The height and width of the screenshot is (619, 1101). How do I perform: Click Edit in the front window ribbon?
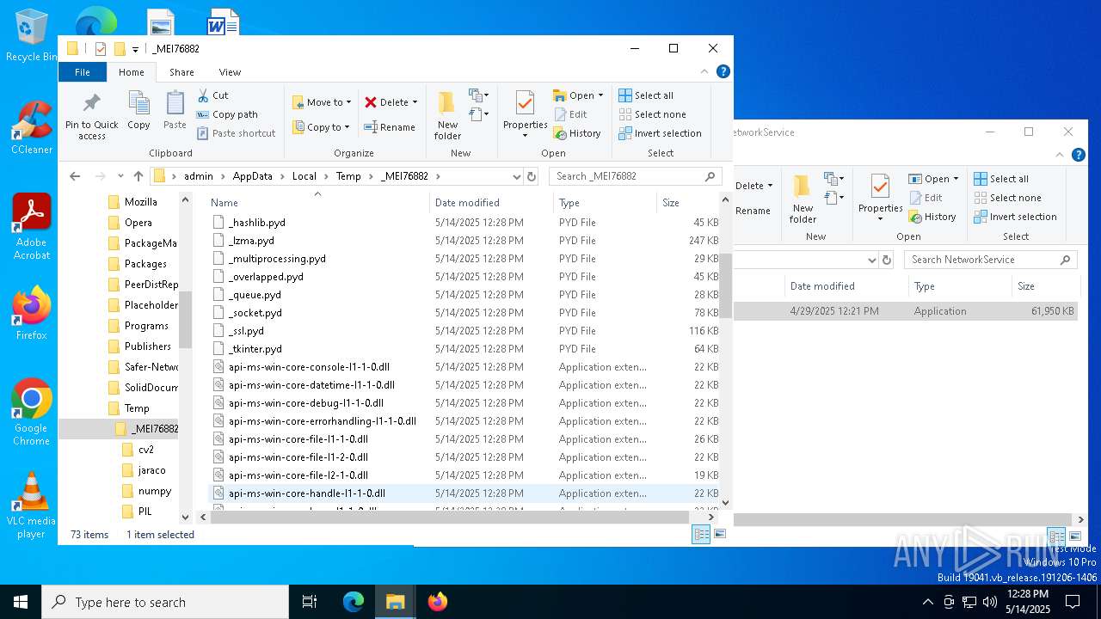point(570,114)
